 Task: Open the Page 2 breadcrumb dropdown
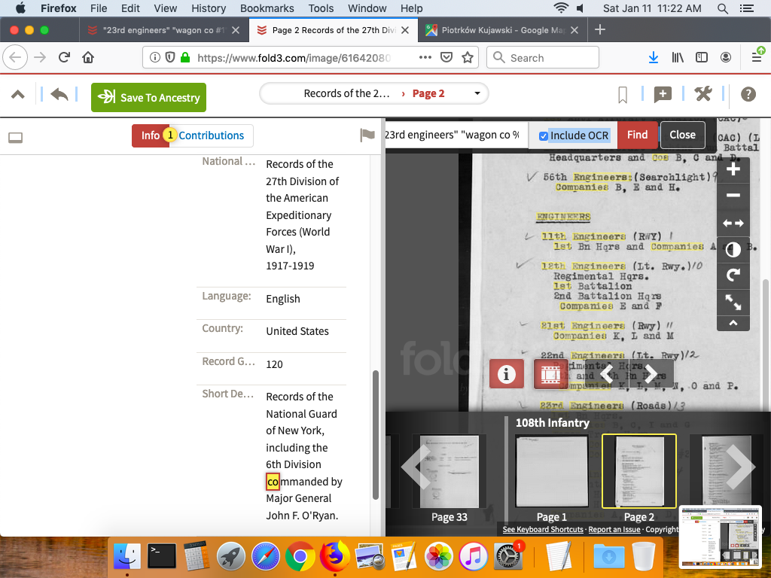tap(477, 94)
